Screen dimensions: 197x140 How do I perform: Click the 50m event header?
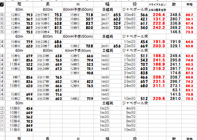pyautogui.click(x=19, y=103)
